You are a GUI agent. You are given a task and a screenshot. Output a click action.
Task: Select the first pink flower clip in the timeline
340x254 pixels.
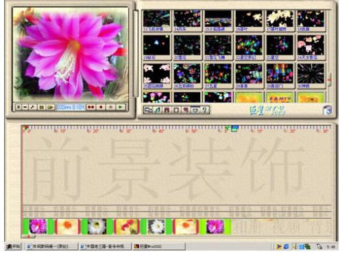click(38, 227)
